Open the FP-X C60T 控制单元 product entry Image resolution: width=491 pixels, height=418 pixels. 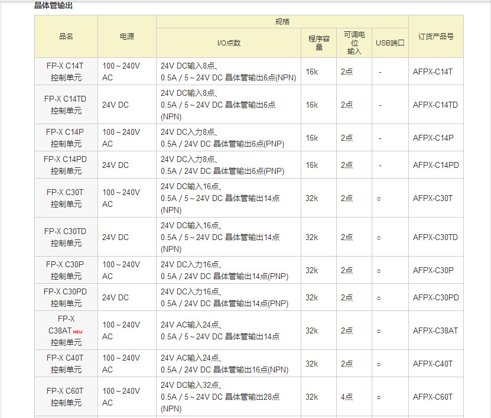(66, 396)
